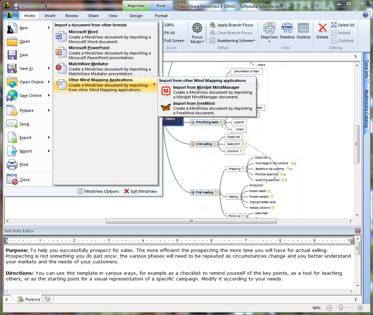This screenshot has height=315, width=373.
Task: Select Microsoft PowerPoint import option
Action: (x=106, y=53)
